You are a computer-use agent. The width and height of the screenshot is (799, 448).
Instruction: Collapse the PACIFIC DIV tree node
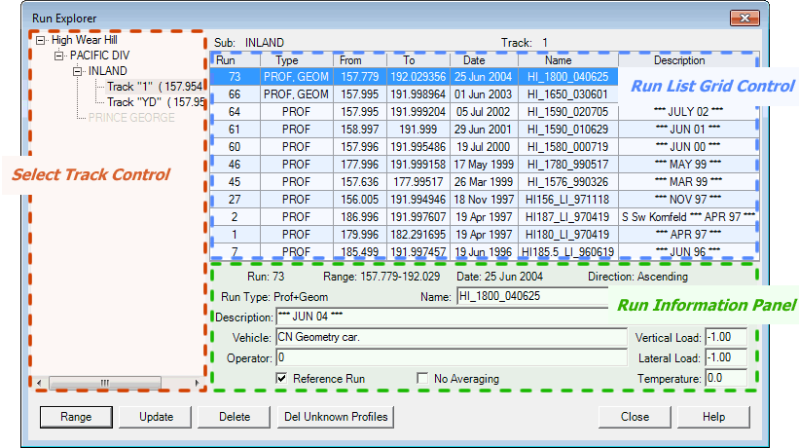click(x=58, y=56)
